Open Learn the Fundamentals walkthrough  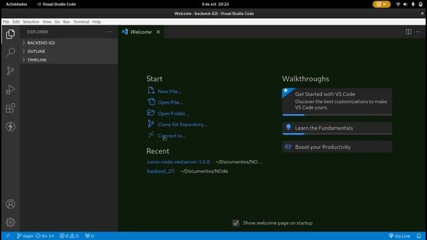[337, 128]
